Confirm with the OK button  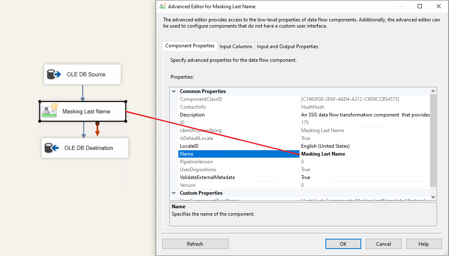(x=343, y=244)
